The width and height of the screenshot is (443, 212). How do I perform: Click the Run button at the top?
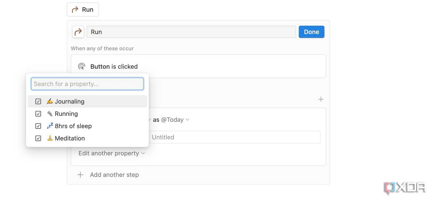tap(83, 9)
